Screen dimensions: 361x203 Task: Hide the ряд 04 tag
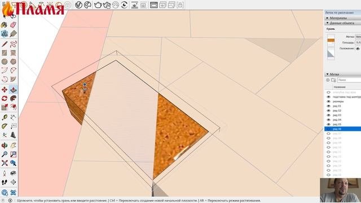pos(328,120)
